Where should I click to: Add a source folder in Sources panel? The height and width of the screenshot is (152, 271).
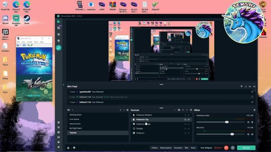[179, 110]
